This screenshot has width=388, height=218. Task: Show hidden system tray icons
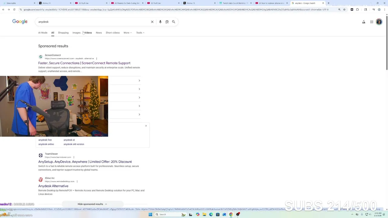pos(353,214)
